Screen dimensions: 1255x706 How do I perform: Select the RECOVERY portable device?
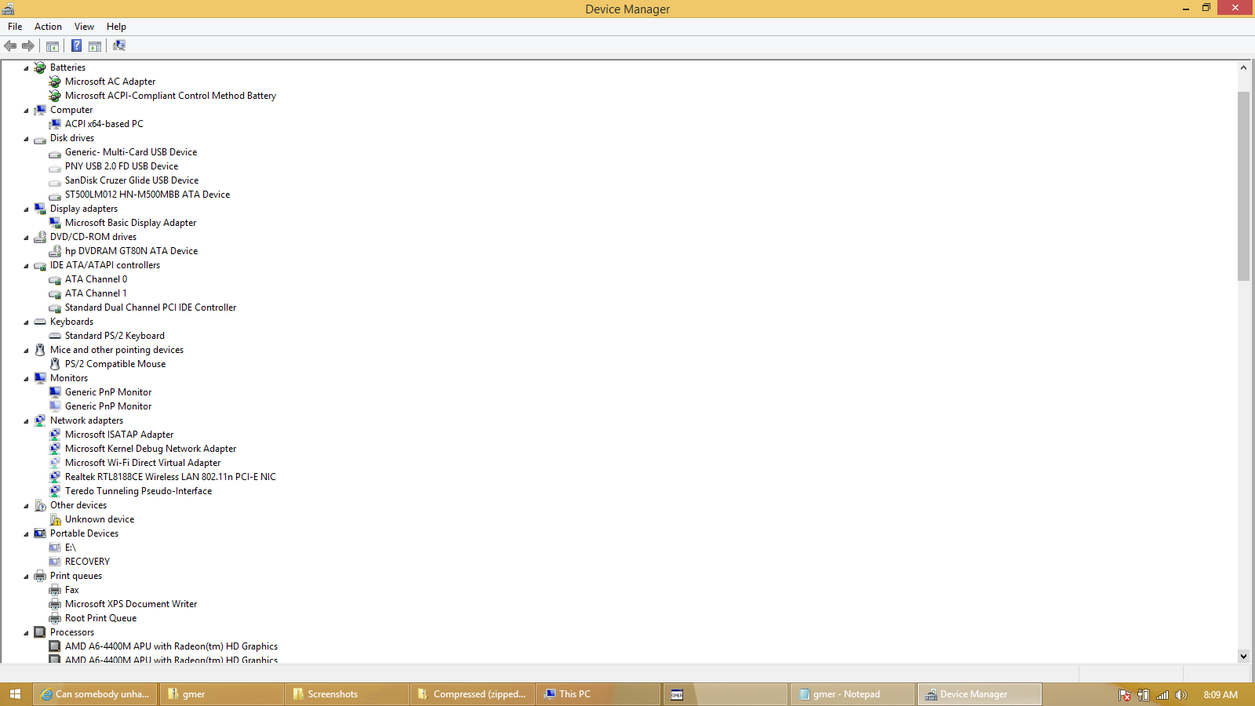pos(87,562)
